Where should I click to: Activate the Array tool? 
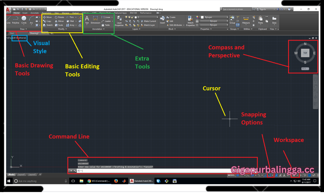point(70,25)
